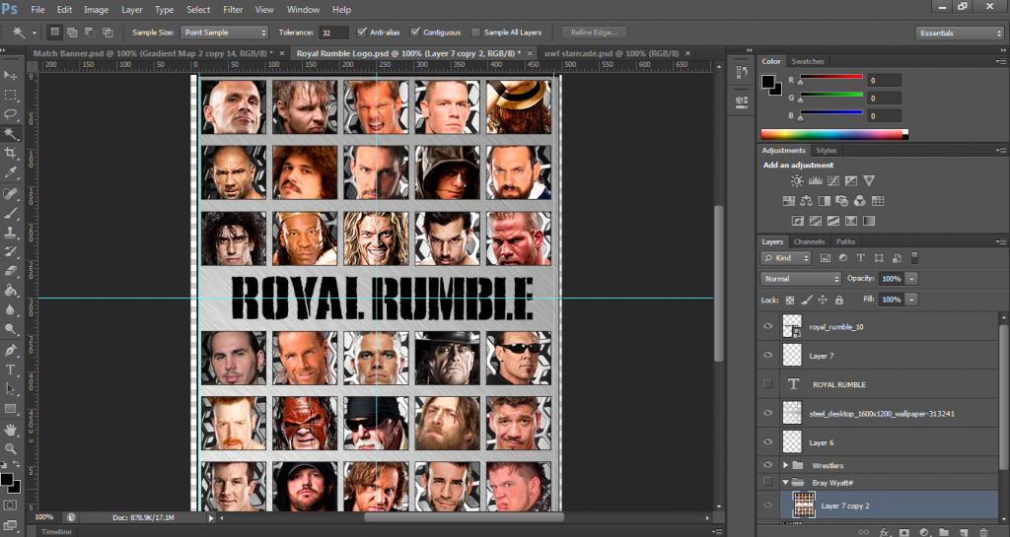Delete layer with trash icon

click(x=983, y=532)
